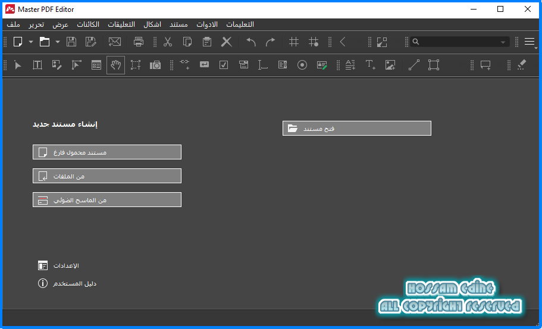Open the hamburger menu icon
This screenshot has width=542, height=329.
coord(530,42)
